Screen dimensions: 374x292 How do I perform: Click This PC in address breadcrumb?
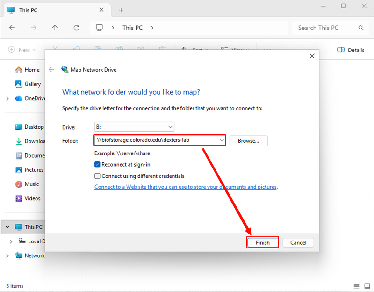point(132,28)
